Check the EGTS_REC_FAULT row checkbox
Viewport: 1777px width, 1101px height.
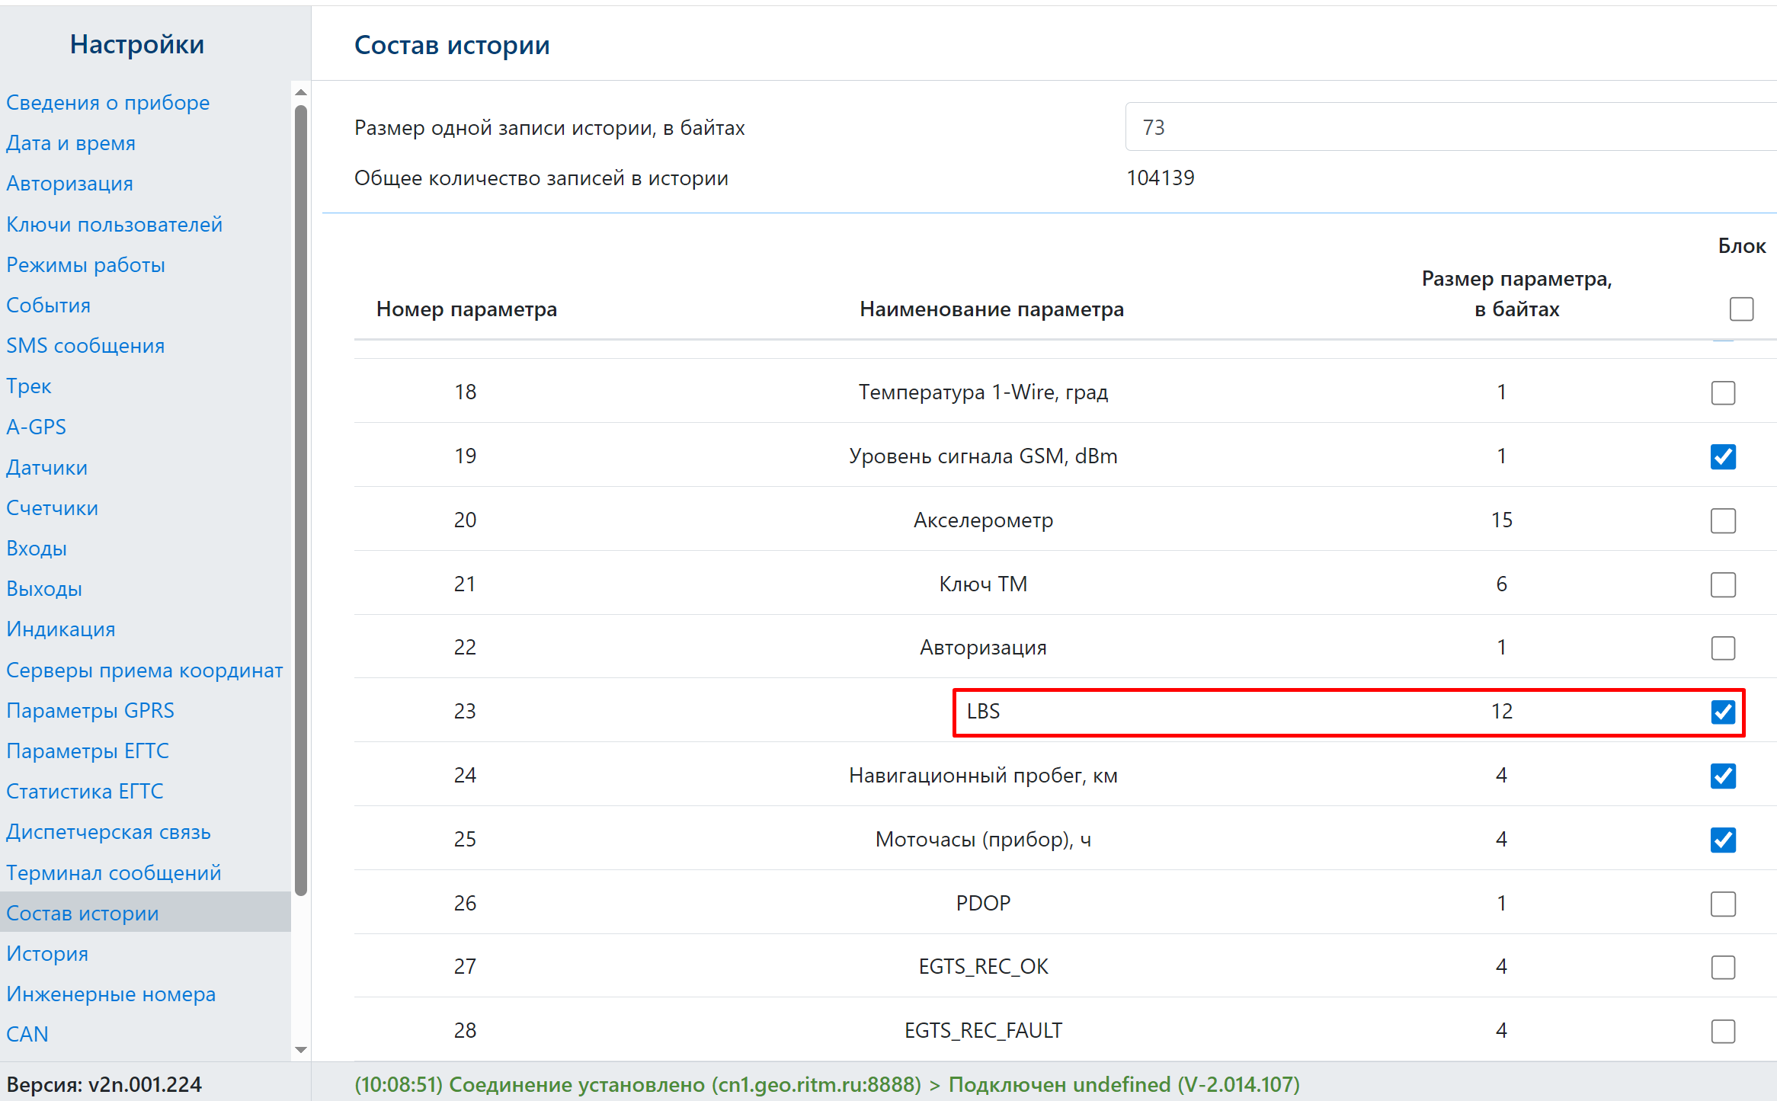tap(1722, 1032)
